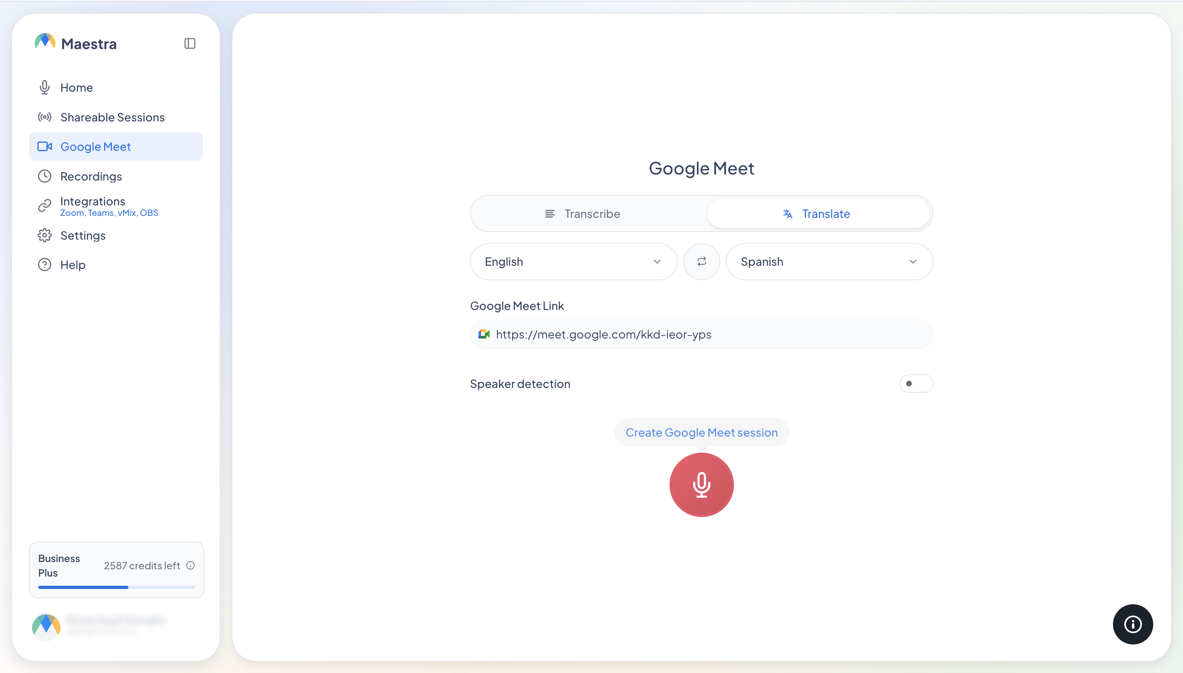Open Help in sidebar

point(115,265)
